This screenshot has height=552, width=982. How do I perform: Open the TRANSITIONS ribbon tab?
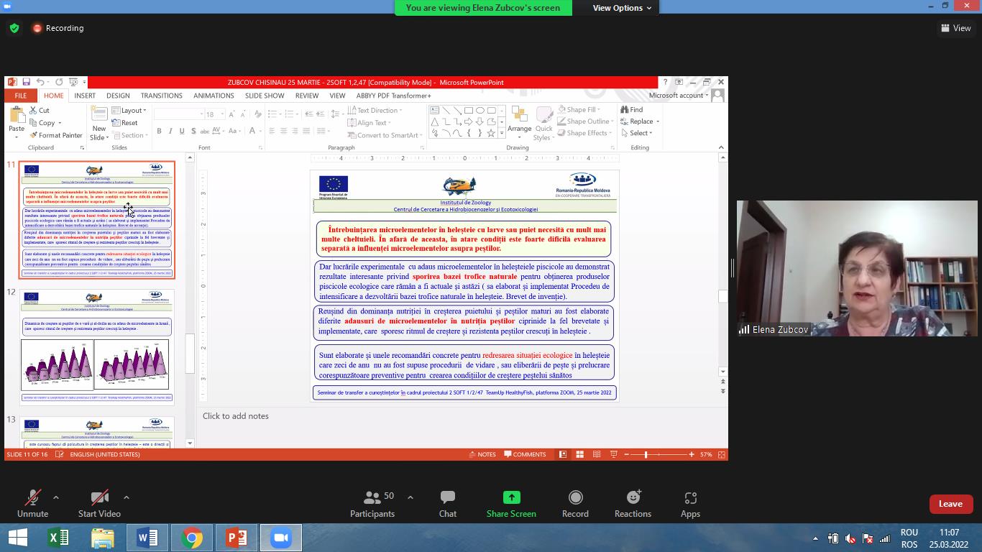(x=161, y=96)
